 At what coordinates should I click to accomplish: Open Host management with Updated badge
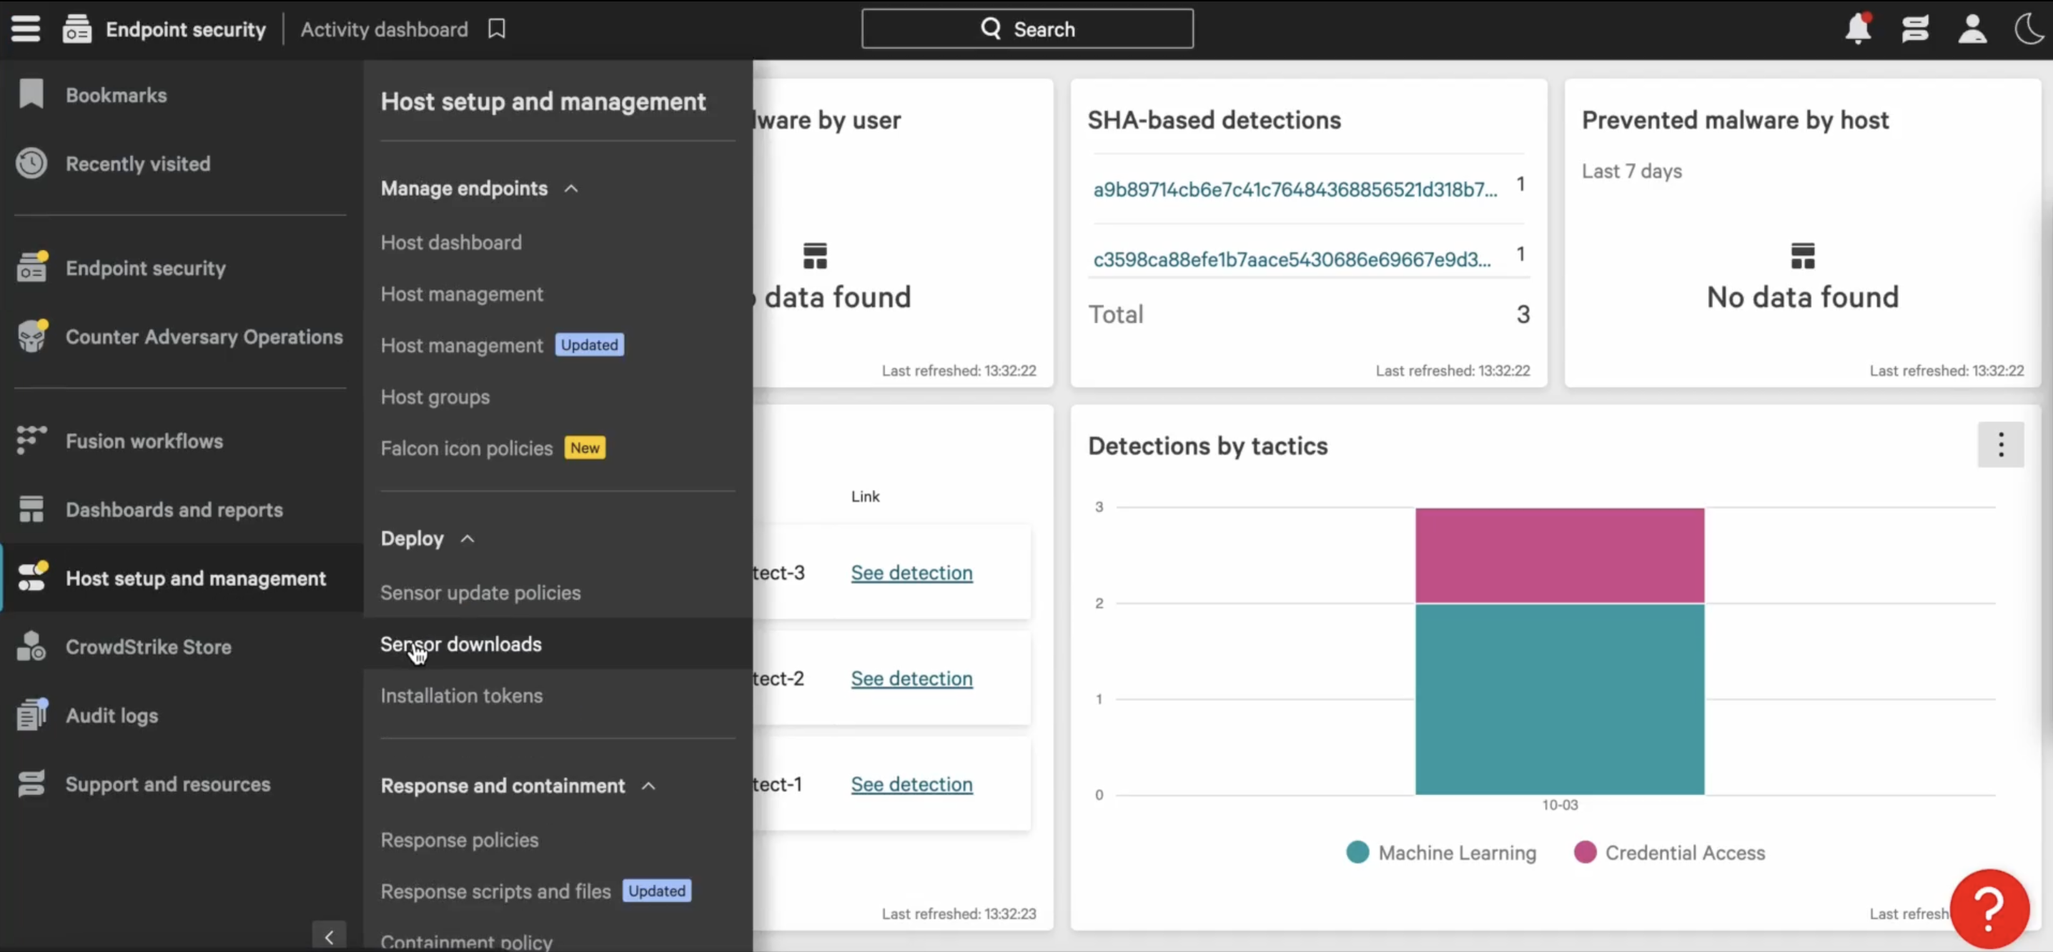(x=462, y=345)
